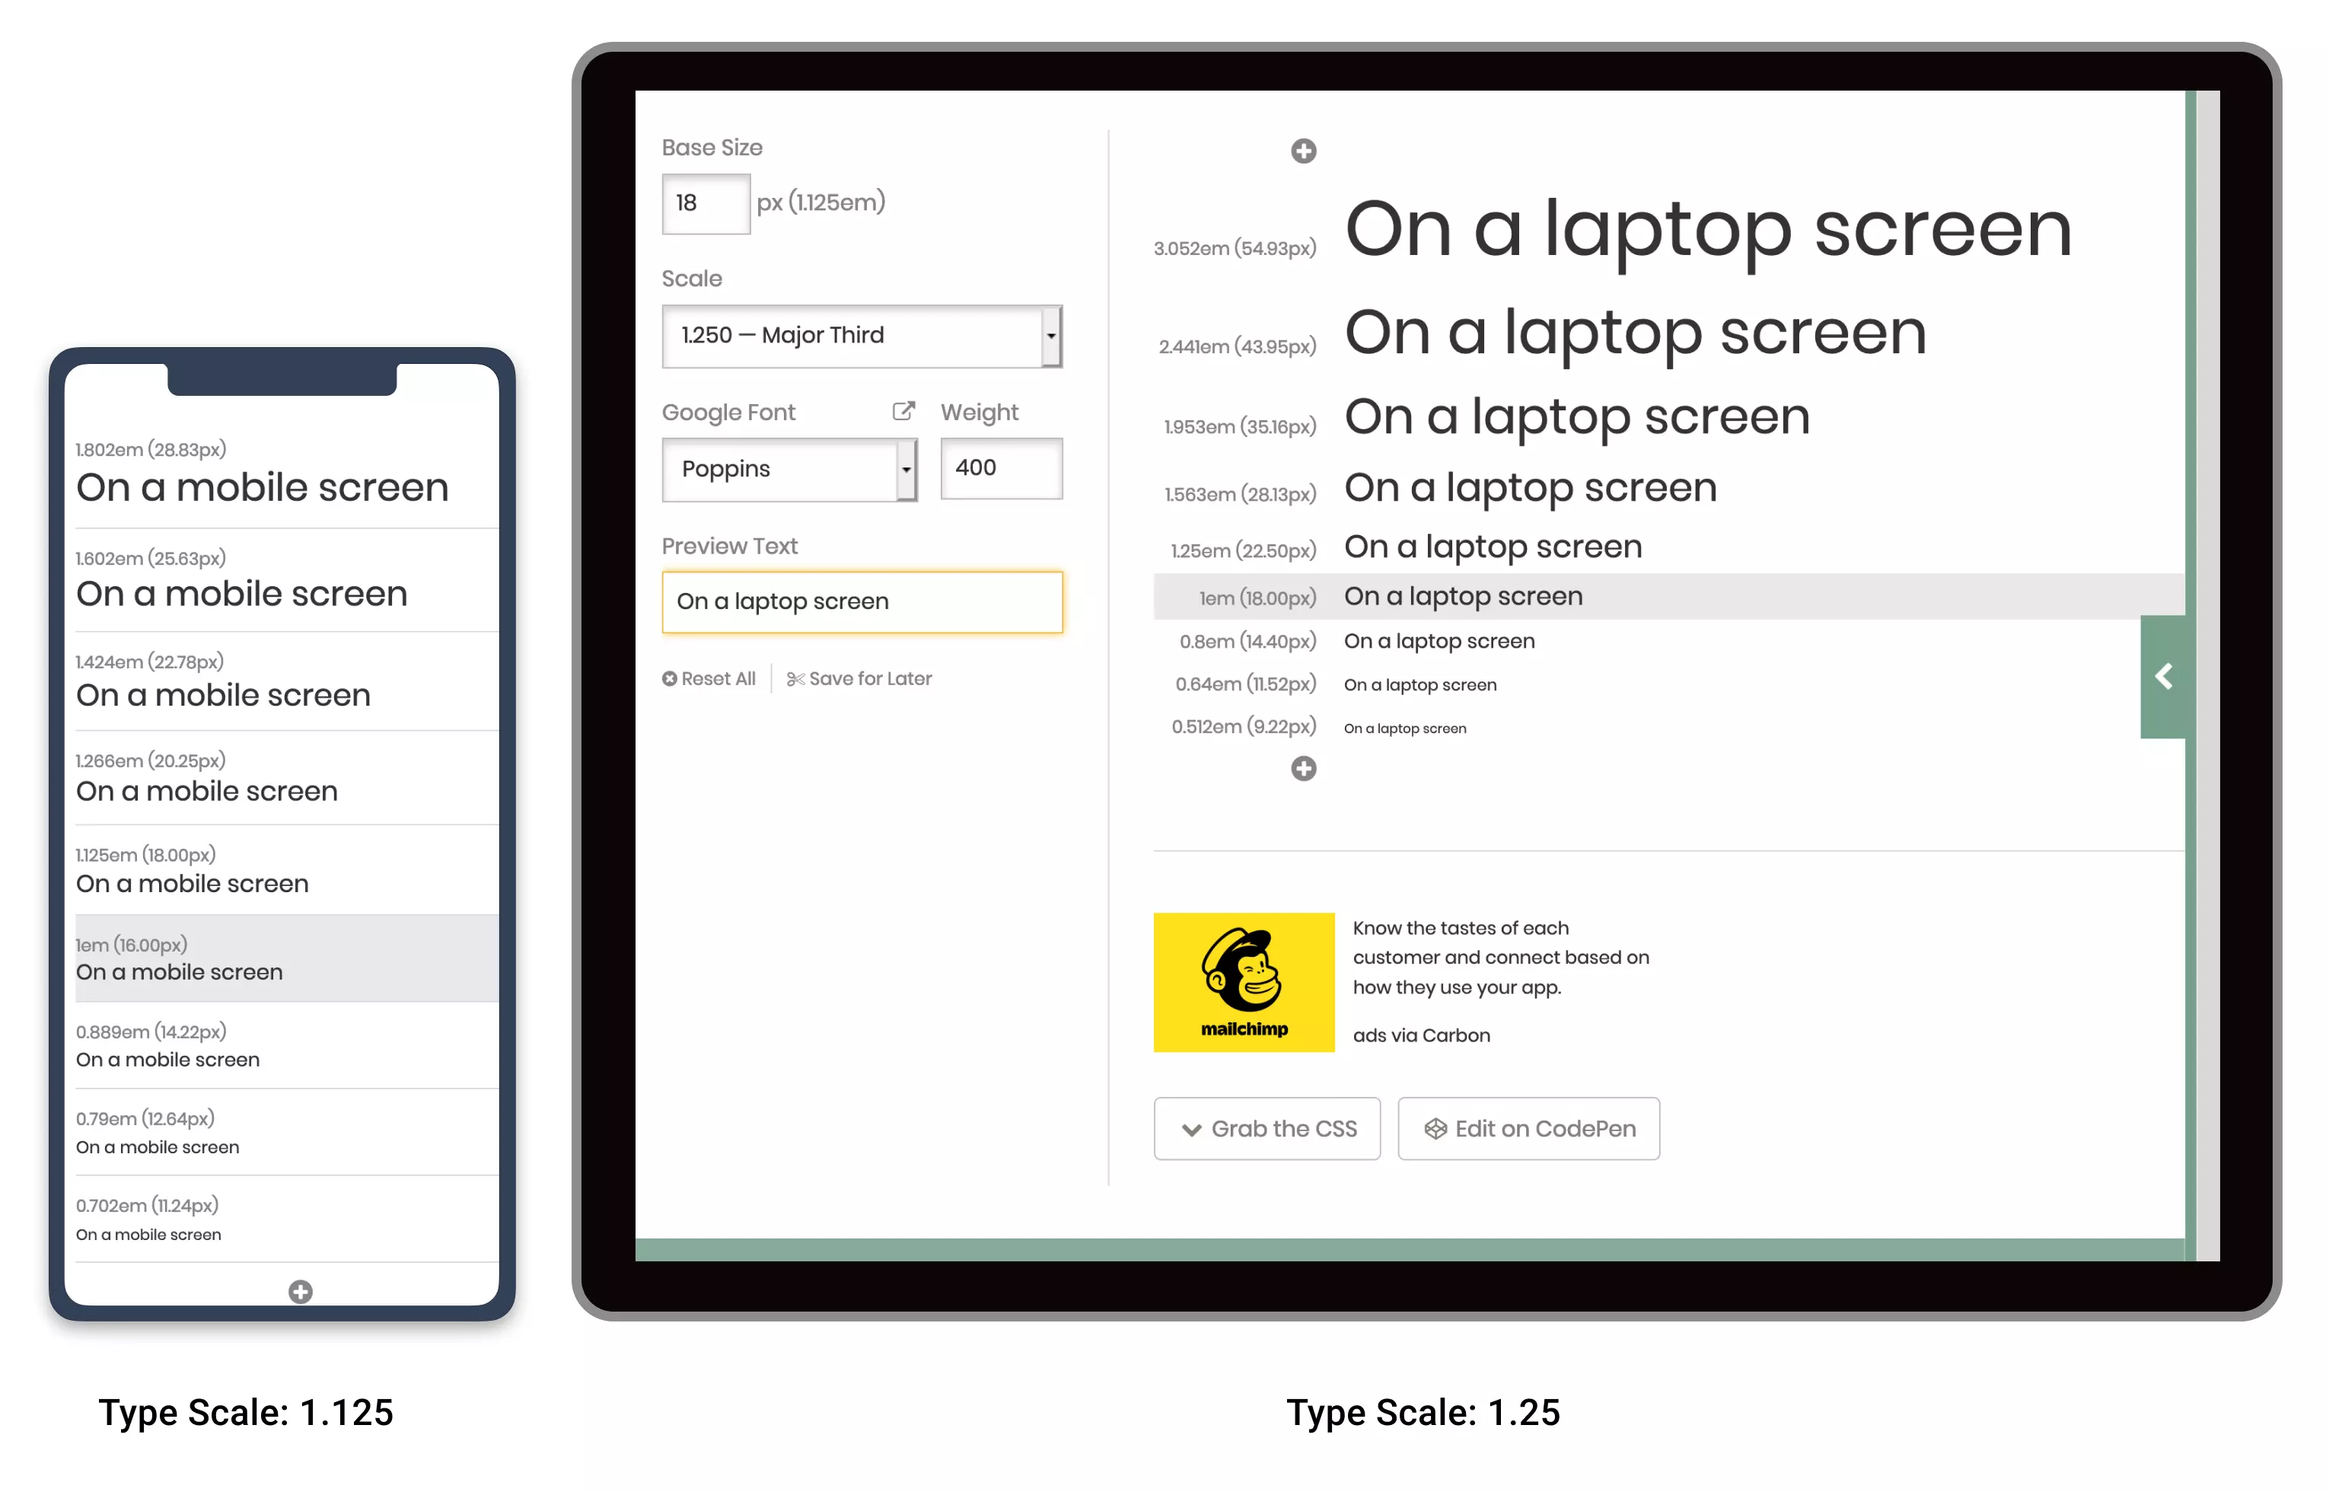
Task: Click the Scale label
Action: coord(691,278)
